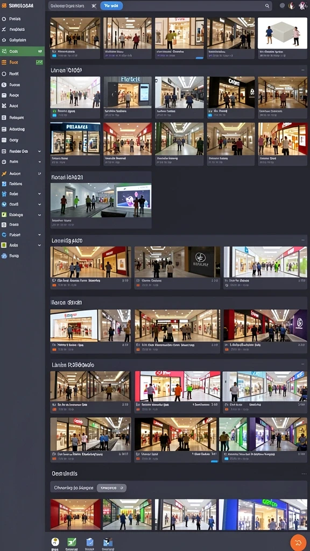Click the document list sidebar icon

click(x=4, y=118)
